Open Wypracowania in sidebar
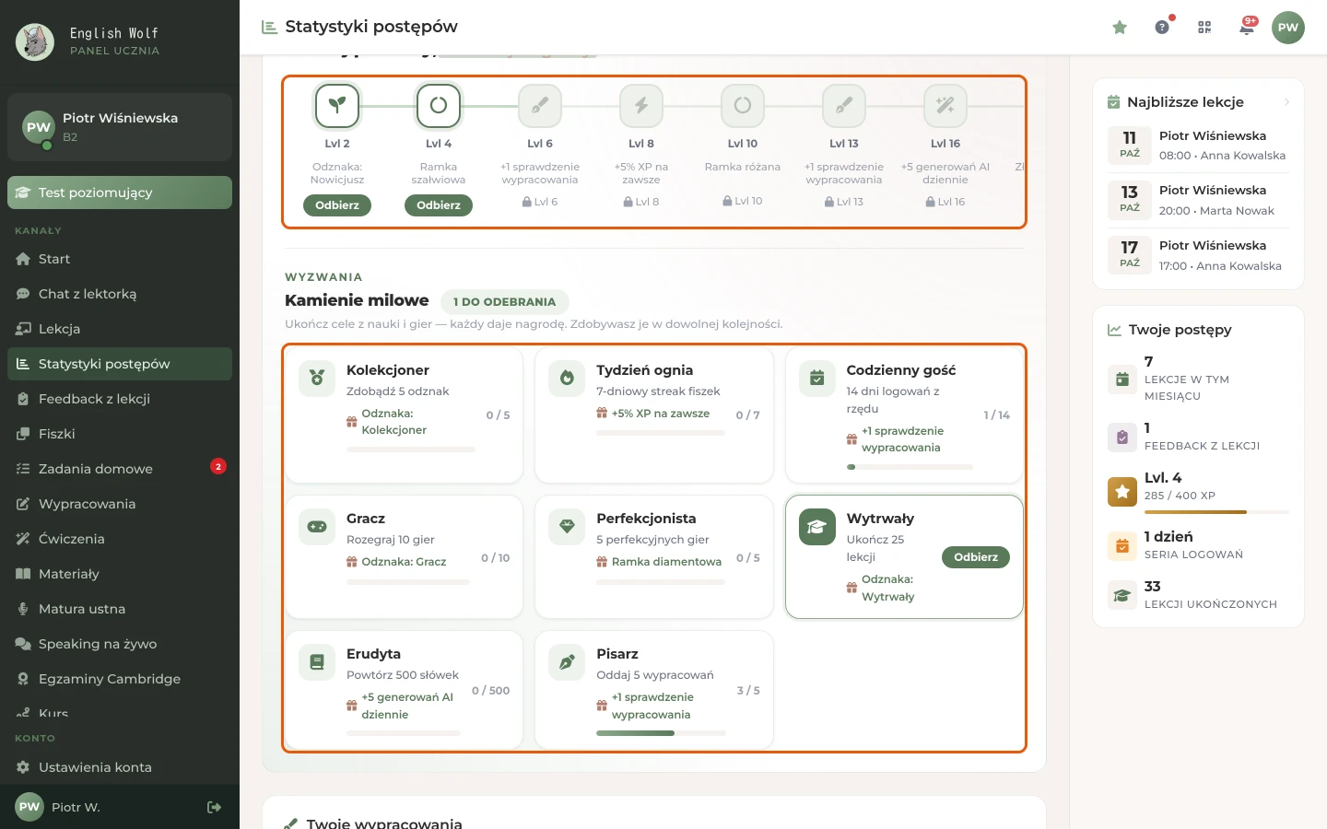Viewport: 1327px width, 829px height. tap(120, 504)
